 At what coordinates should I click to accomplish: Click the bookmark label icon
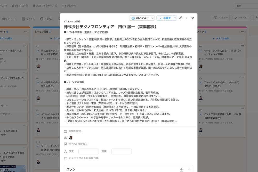pos(65,144)
